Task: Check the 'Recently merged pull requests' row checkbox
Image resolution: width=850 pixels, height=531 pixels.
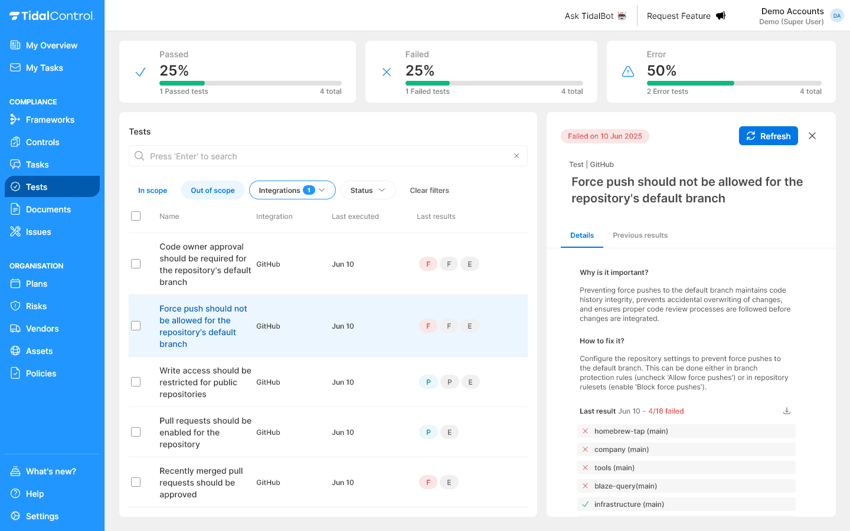Action: pyautogui.click(x=136, y=482)
